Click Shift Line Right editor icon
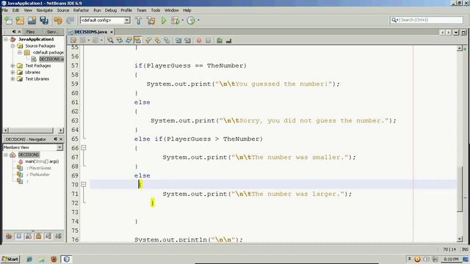 (188, 40)
